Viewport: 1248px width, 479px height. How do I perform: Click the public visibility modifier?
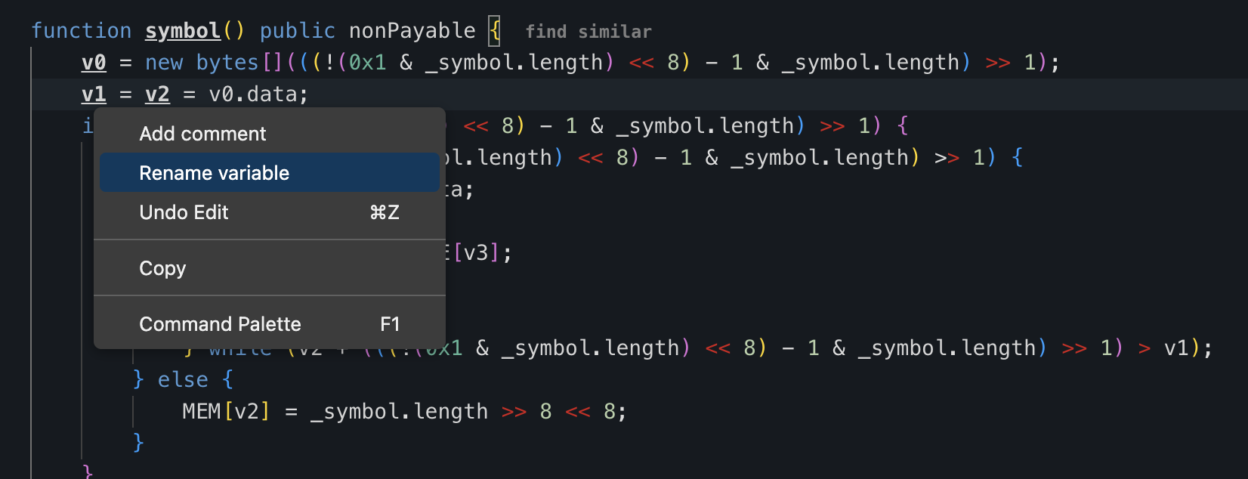[297, 31]
